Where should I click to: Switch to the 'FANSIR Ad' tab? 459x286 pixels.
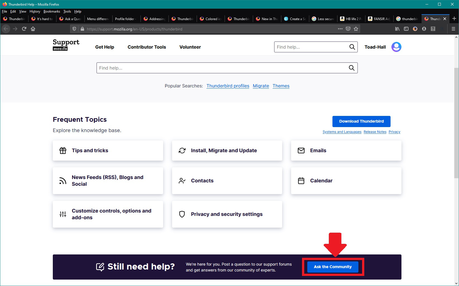pos(379,19)
